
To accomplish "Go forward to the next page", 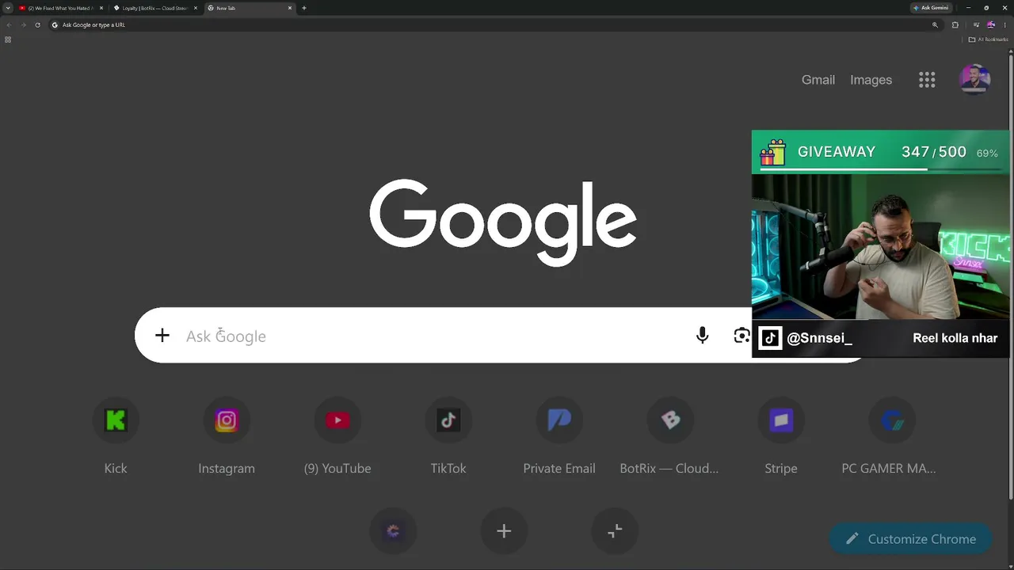I will (23, 25).
